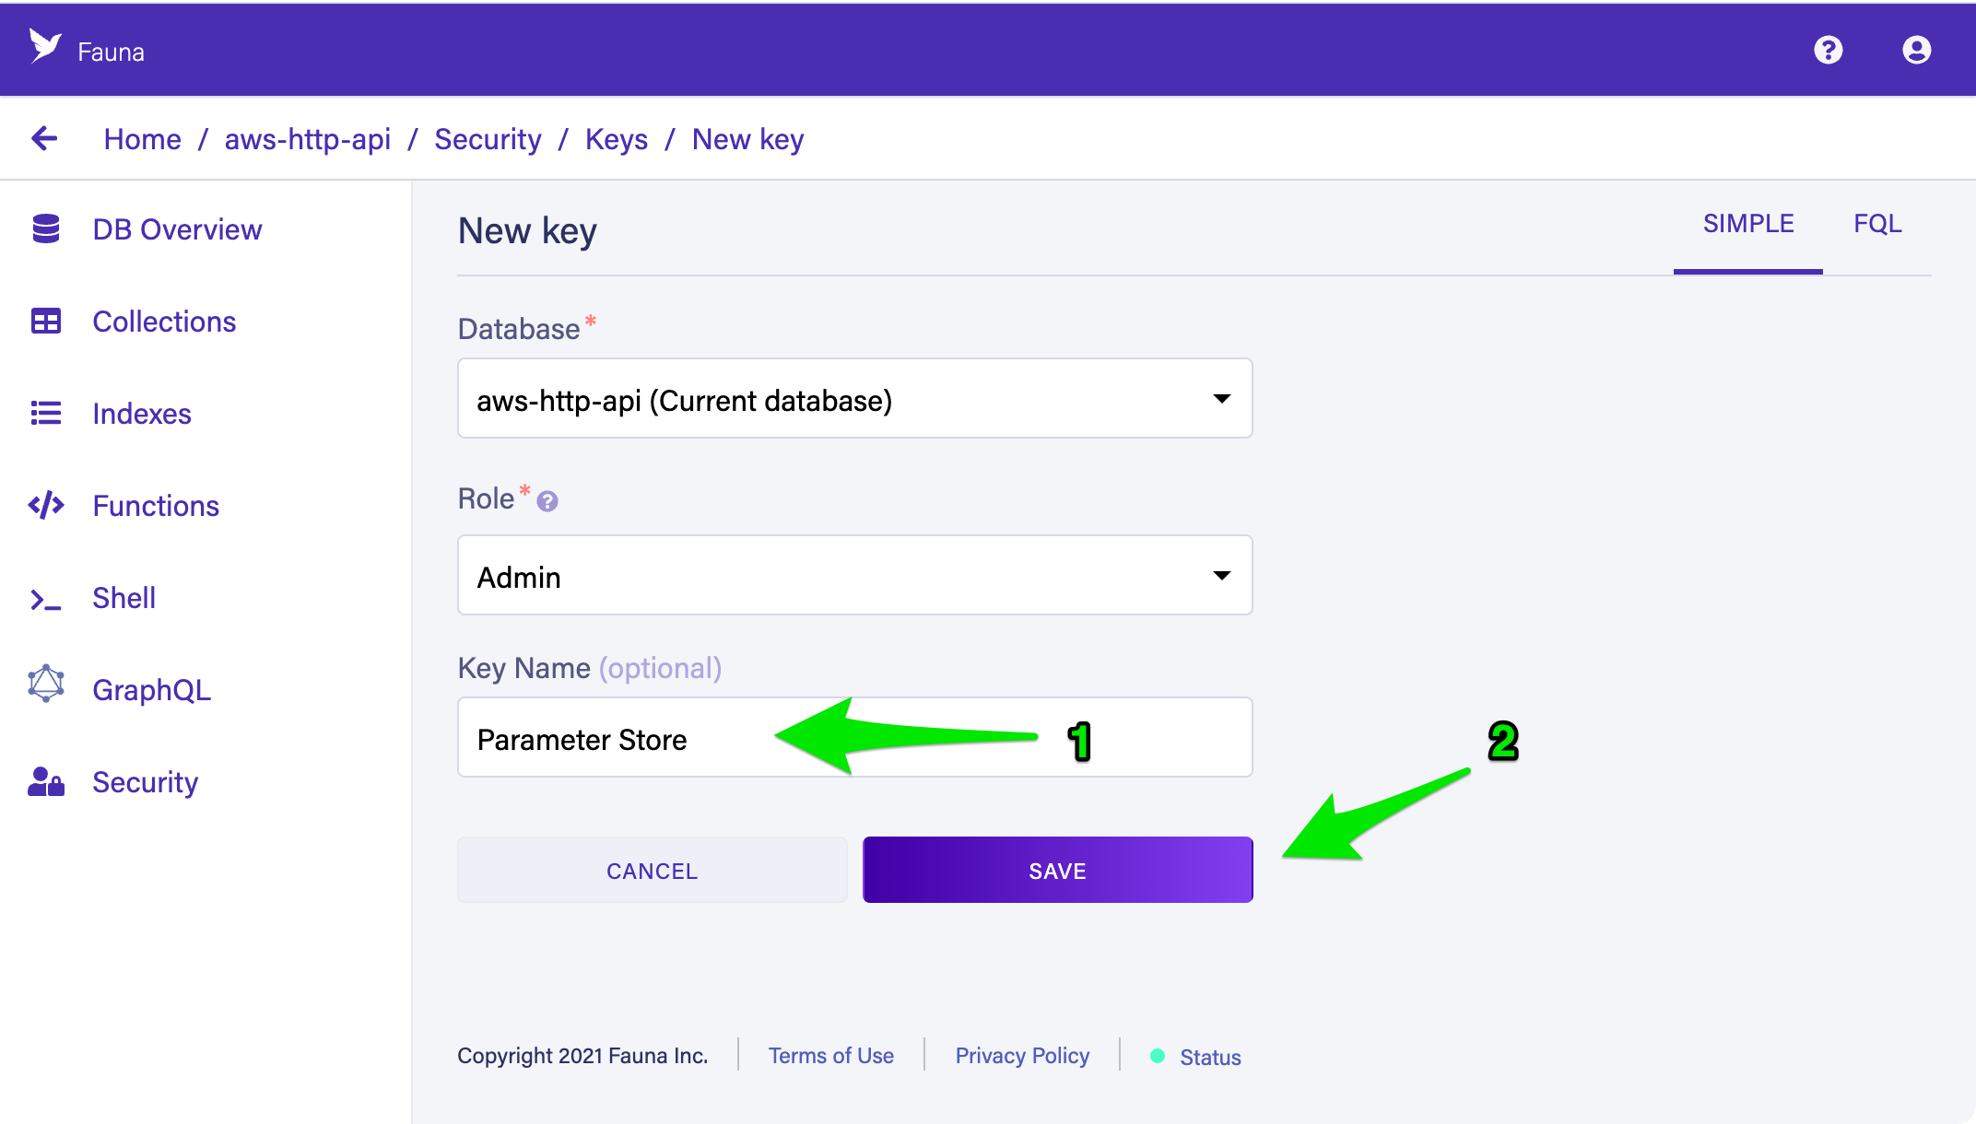Viewport: 1976px width, 1124px height.
Task: Click the Security icon
Action: click(43, 782)
